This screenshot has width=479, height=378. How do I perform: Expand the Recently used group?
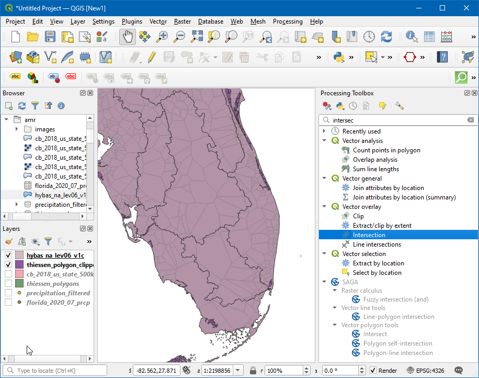(324, 131)
